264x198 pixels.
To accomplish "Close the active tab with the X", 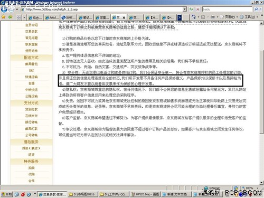I will [124, 17].
